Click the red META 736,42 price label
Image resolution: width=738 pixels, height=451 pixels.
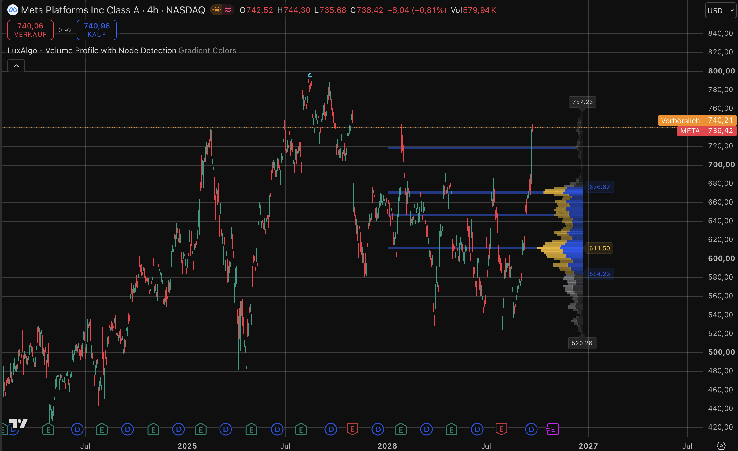click(707, 131)
